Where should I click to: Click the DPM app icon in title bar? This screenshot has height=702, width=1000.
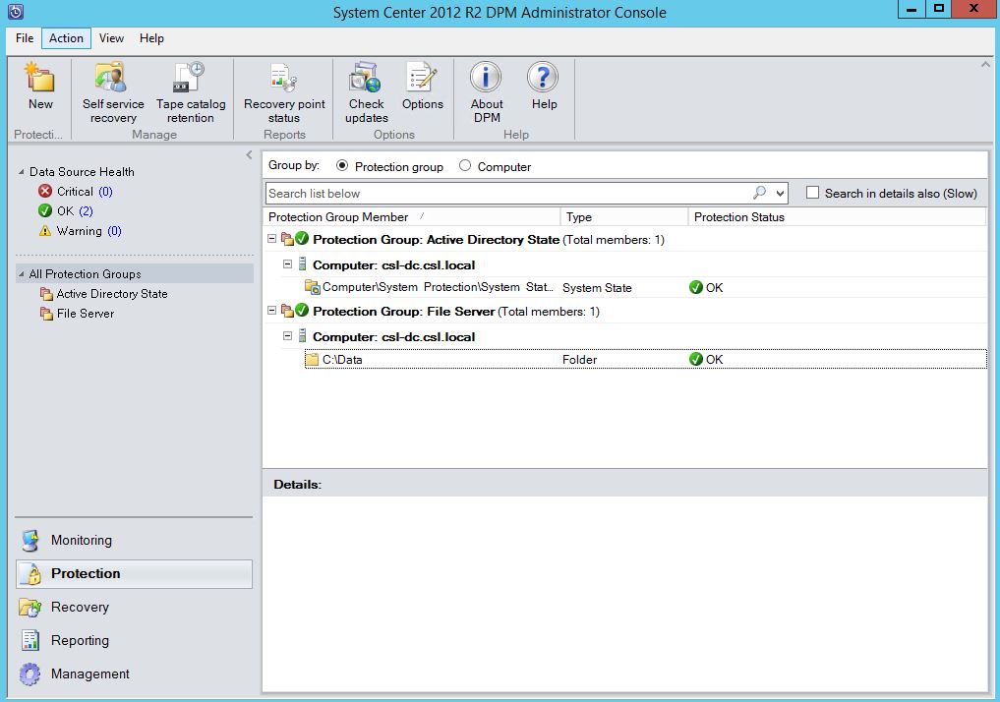click(16, 12)
